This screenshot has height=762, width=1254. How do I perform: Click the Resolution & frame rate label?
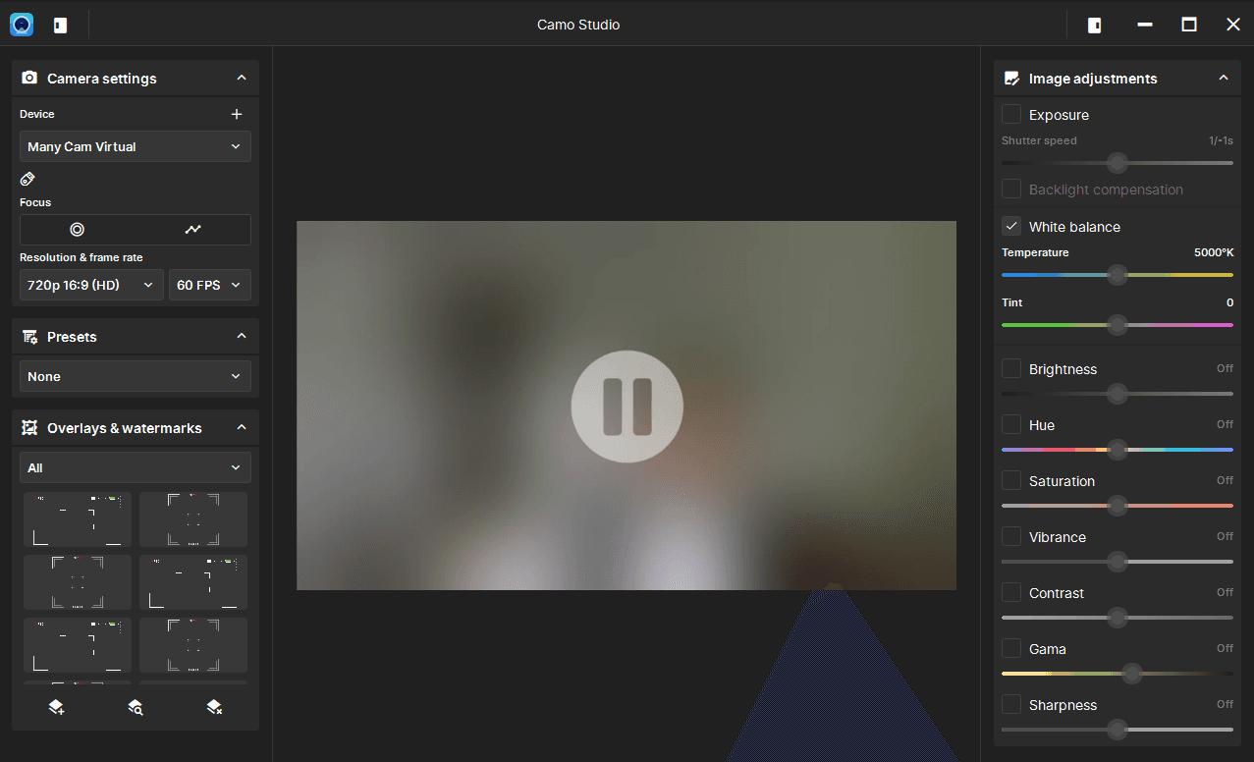click(x=82, y=257)
